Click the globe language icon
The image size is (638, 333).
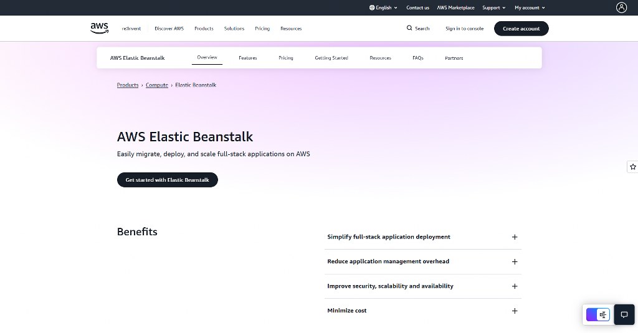(x=372, y=7)
